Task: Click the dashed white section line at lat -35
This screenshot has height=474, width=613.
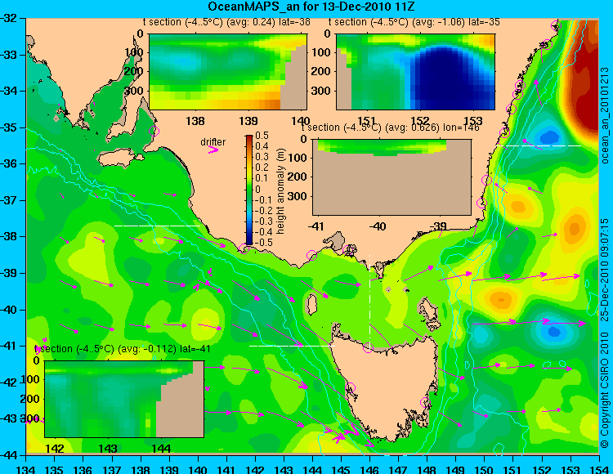Action: pyautogui.click(x=539, y=145)
